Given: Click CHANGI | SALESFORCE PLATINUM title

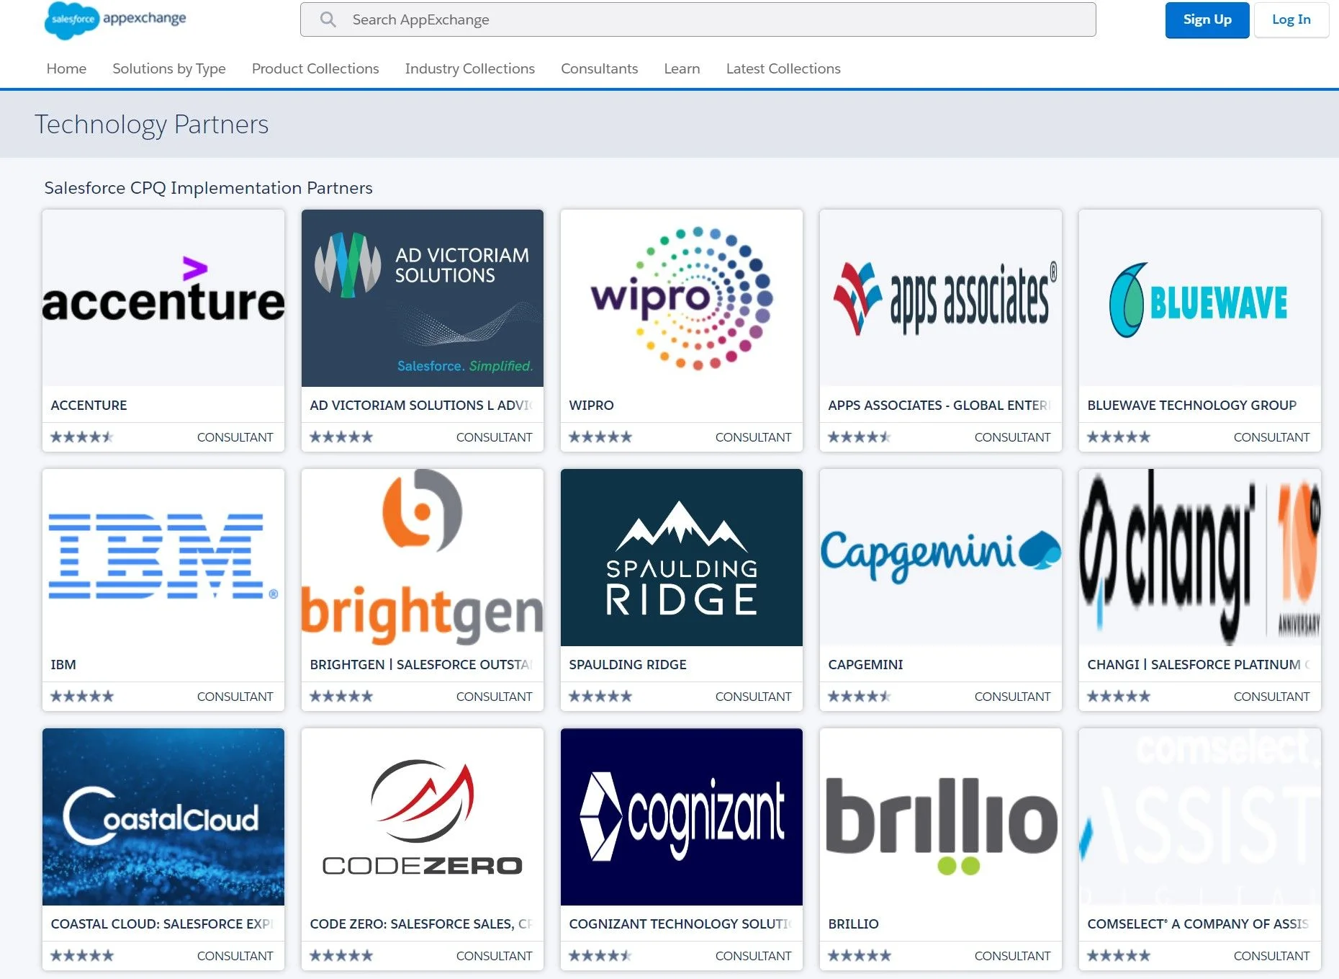Looking at the screenshot, I should 1199,664.
